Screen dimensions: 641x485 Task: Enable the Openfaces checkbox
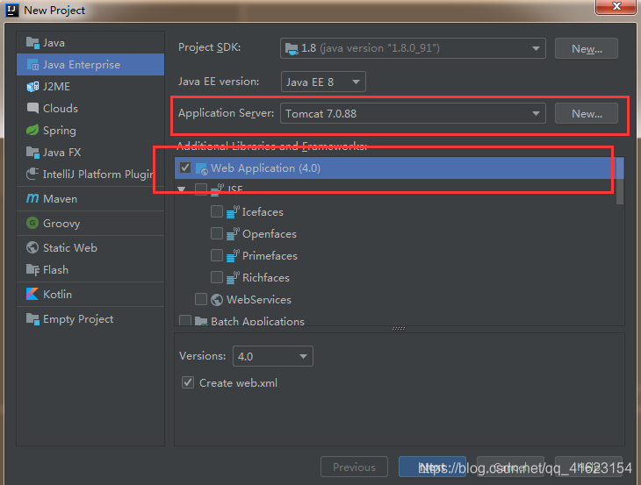[217, 233]
